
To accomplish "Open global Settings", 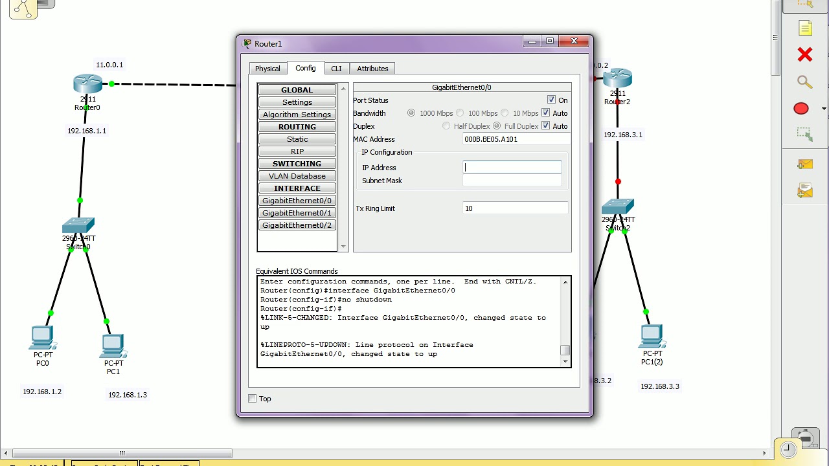I will click(297, 102).
